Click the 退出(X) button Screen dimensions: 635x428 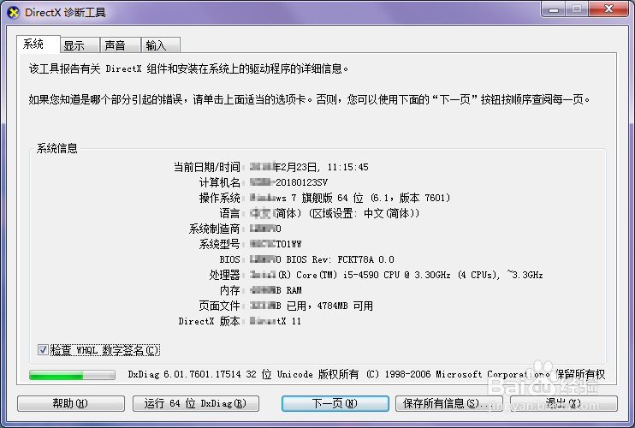pos(563,403)
